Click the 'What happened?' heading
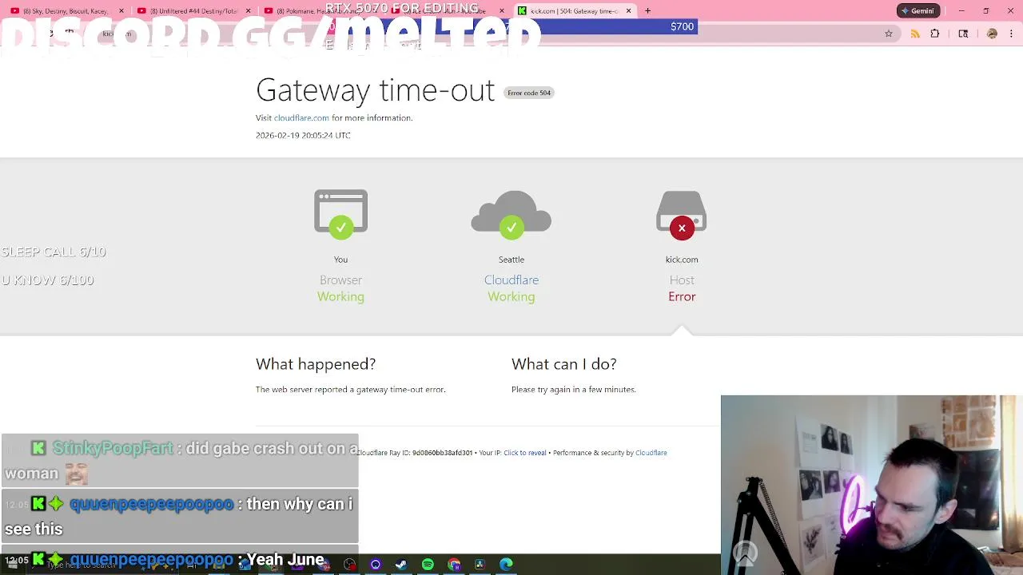 coord(316,364)
